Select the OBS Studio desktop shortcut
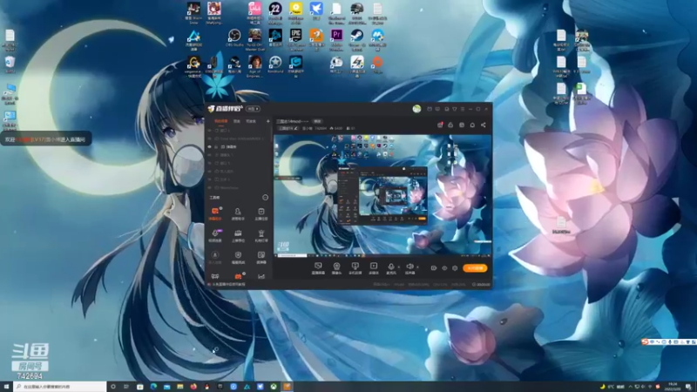 (x=234, y=37)
